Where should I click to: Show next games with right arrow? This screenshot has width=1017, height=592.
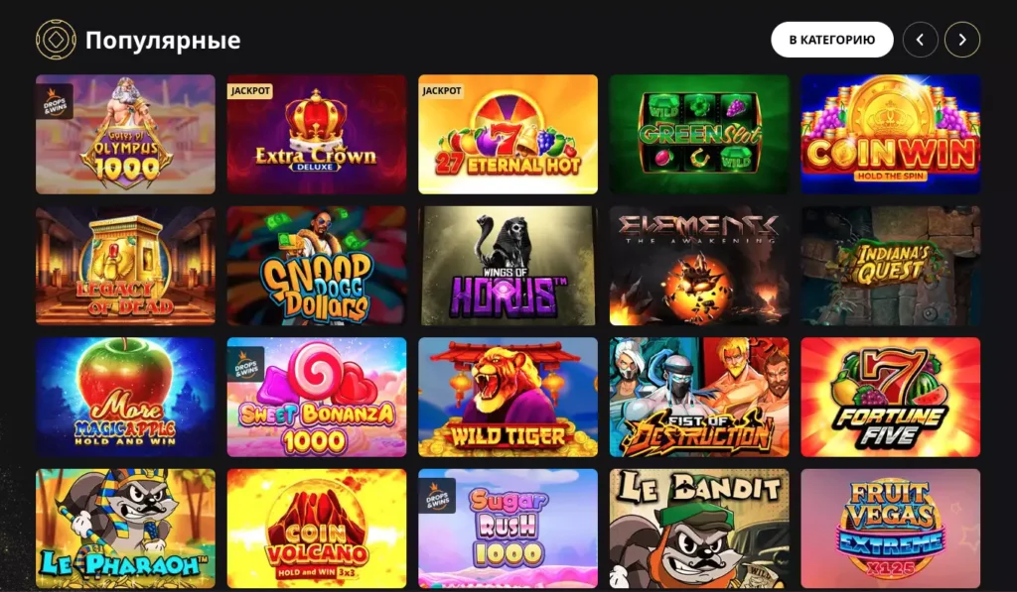coord(962,40)
